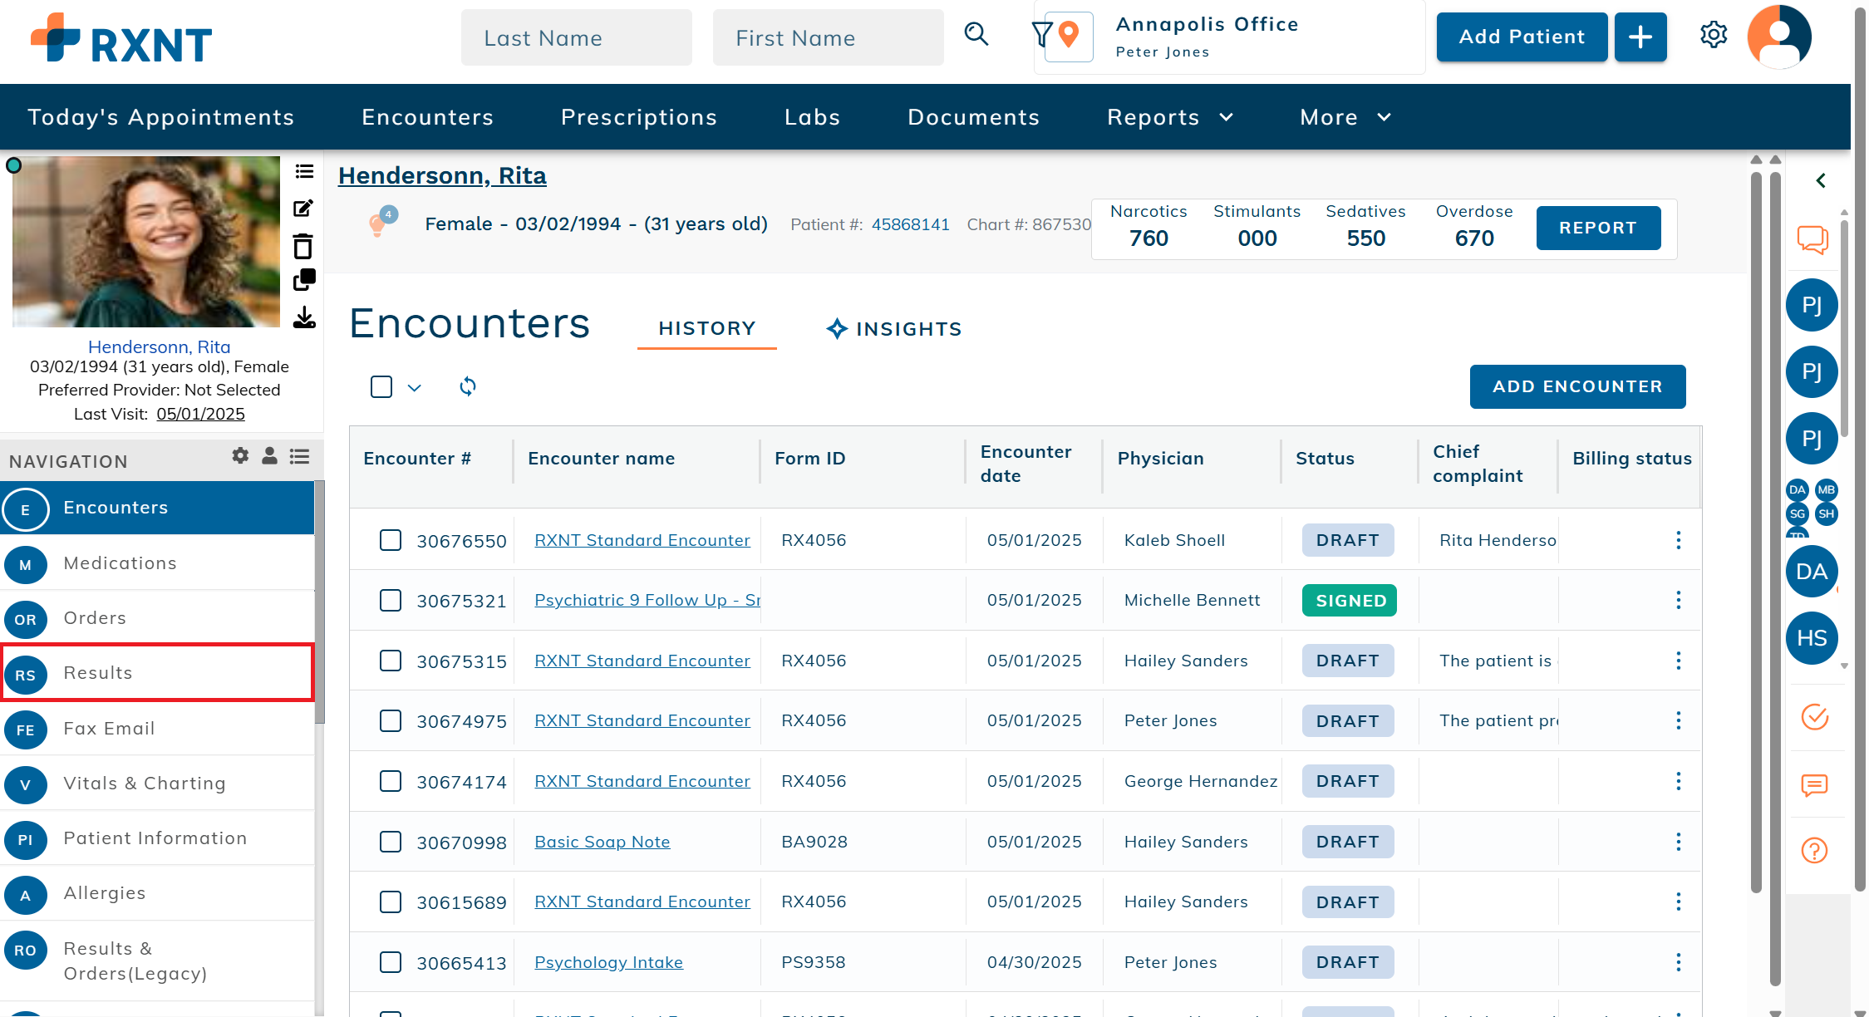
Task: Click the Add Patient button
Action: 1522,37
